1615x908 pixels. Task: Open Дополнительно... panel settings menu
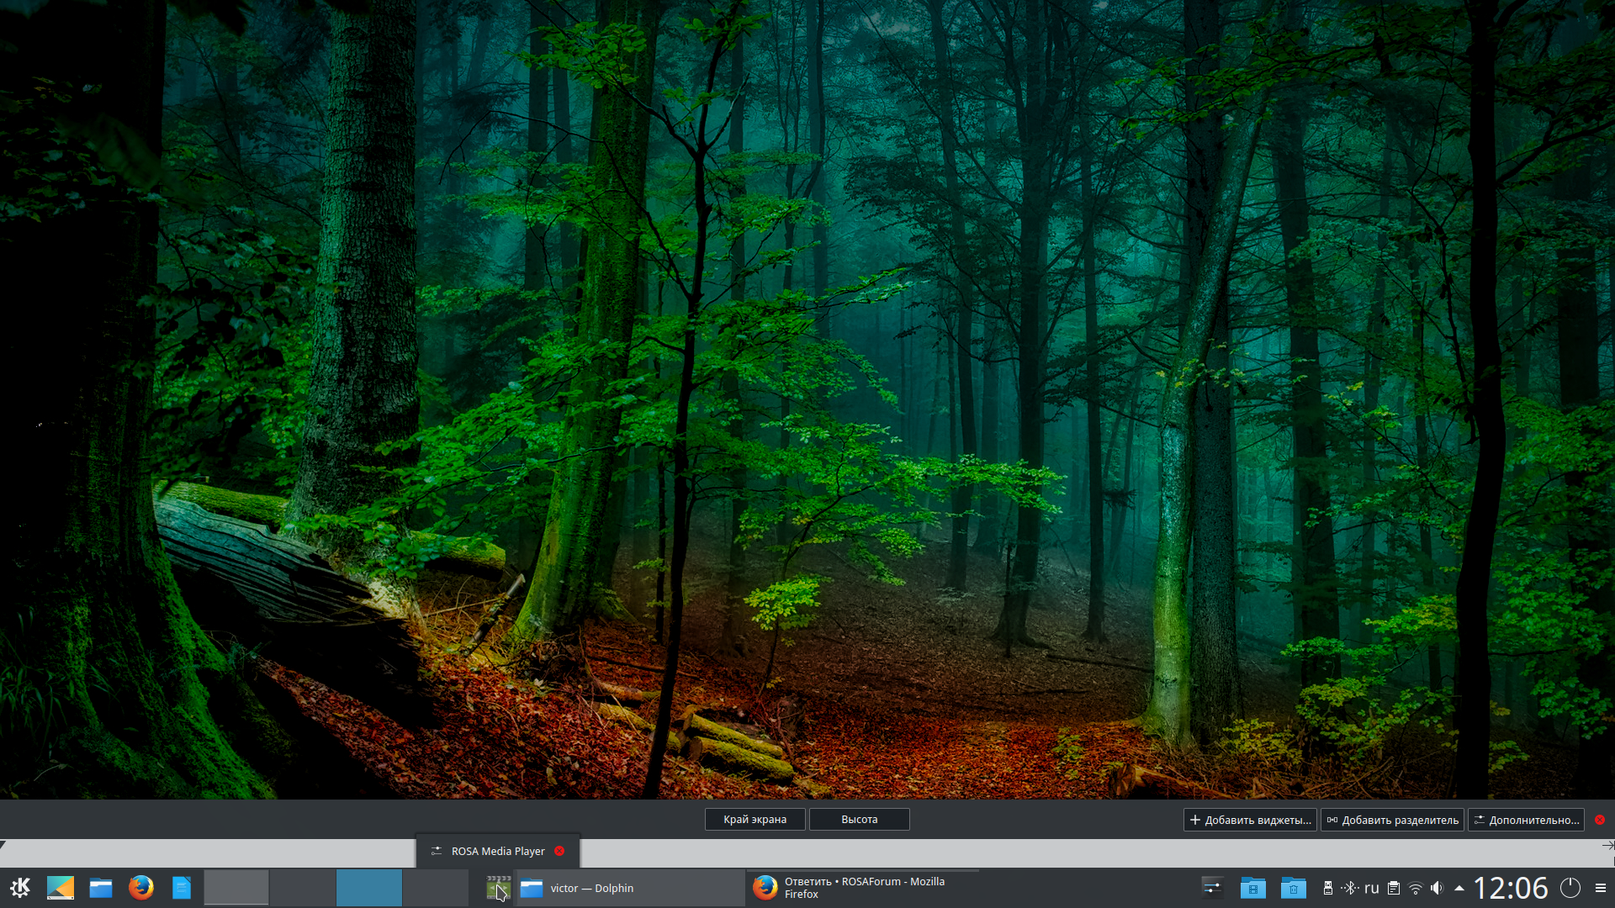(1526, 820)
